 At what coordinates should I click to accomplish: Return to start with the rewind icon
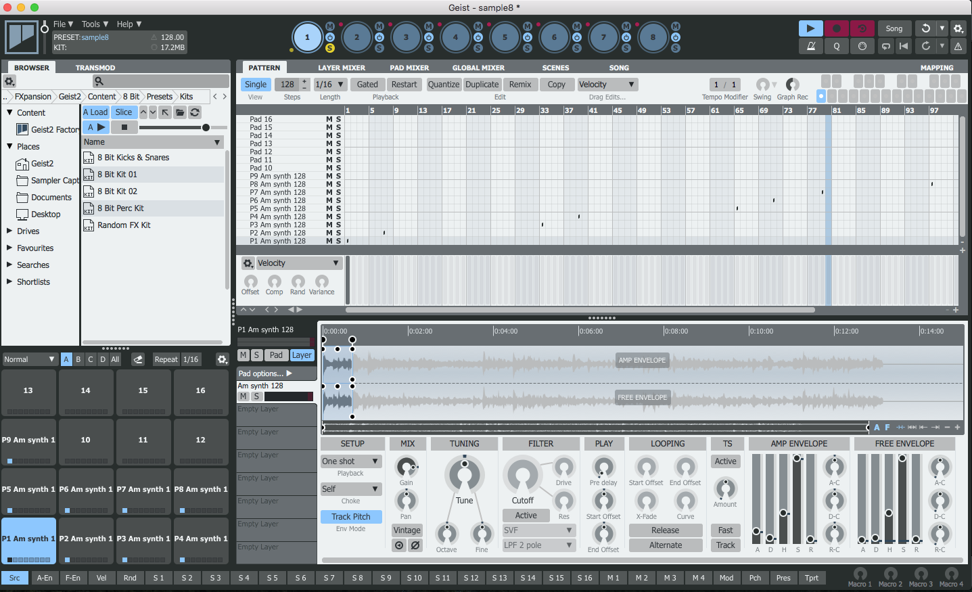(x=904, y=46)
